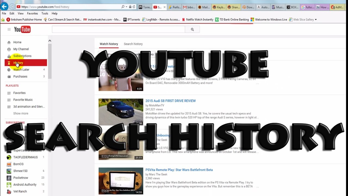Open Web Slice Gallery dropdown arrow
348x196 pixels.
pos(316,20)
